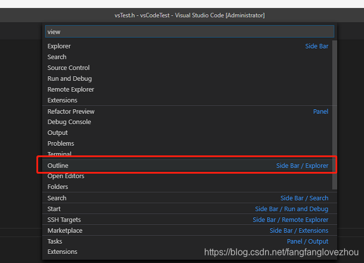Click the quick pick list scrollbar

[334, 115]
